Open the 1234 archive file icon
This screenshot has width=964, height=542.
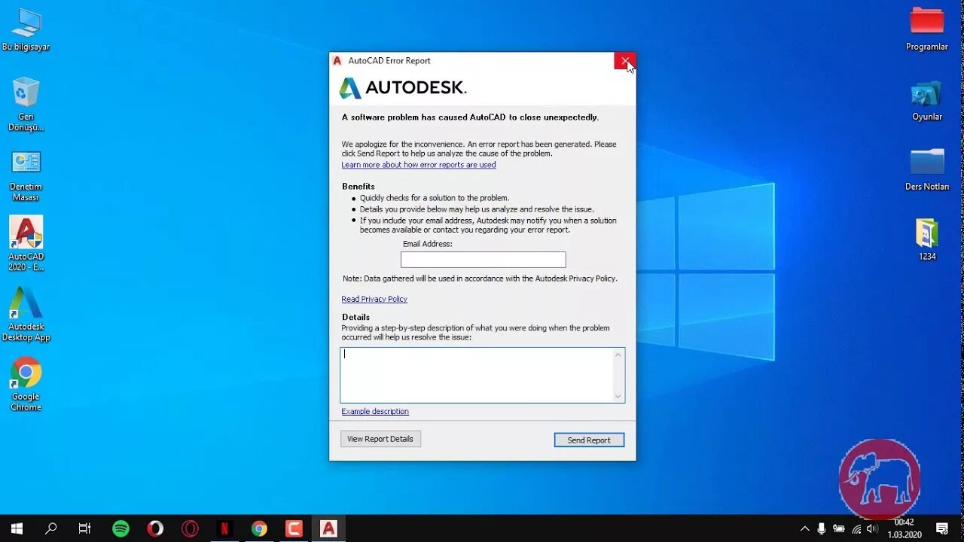(926, 239)
